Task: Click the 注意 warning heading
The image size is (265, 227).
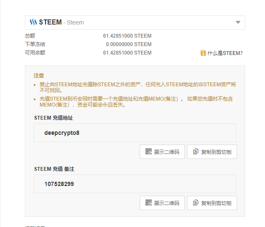Action: point(39,76)
